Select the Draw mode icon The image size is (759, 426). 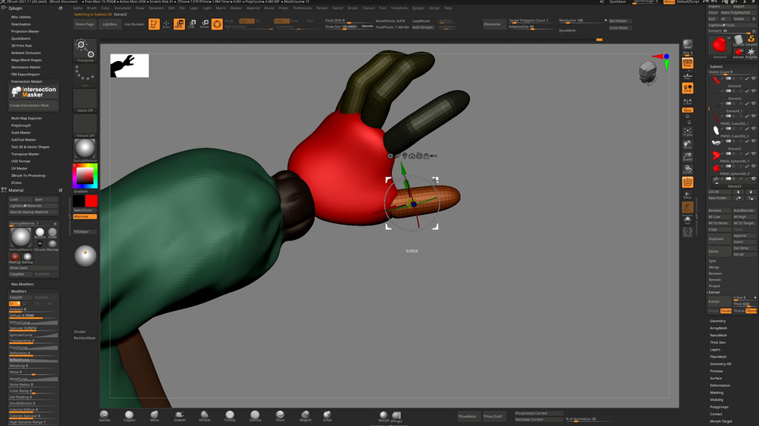[166, 23]
